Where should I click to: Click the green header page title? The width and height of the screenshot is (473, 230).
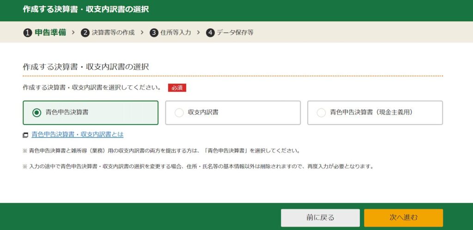[86, 9]
